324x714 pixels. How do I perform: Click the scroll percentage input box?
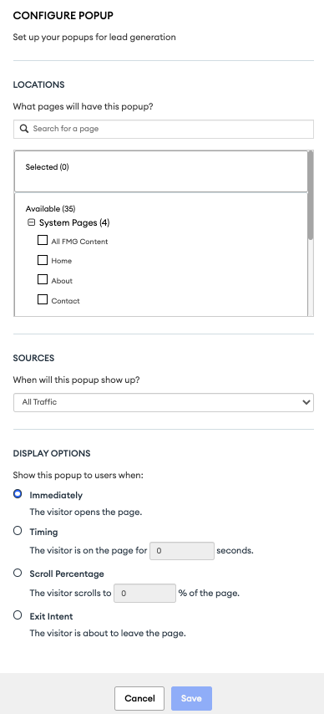pos(144,594)
